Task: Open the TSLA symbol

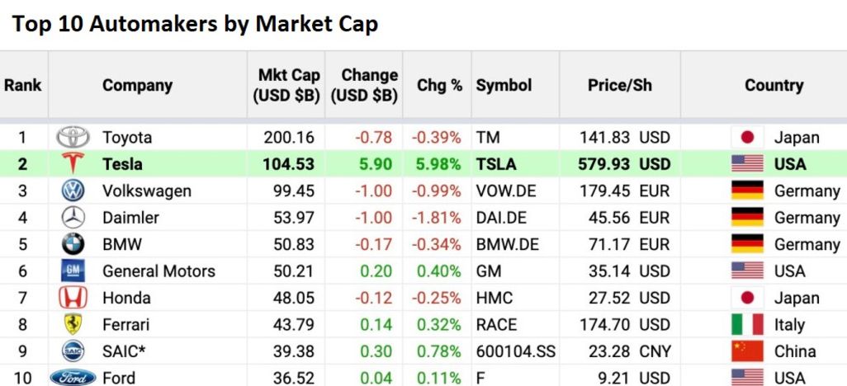Action: (x=496, y=163)
